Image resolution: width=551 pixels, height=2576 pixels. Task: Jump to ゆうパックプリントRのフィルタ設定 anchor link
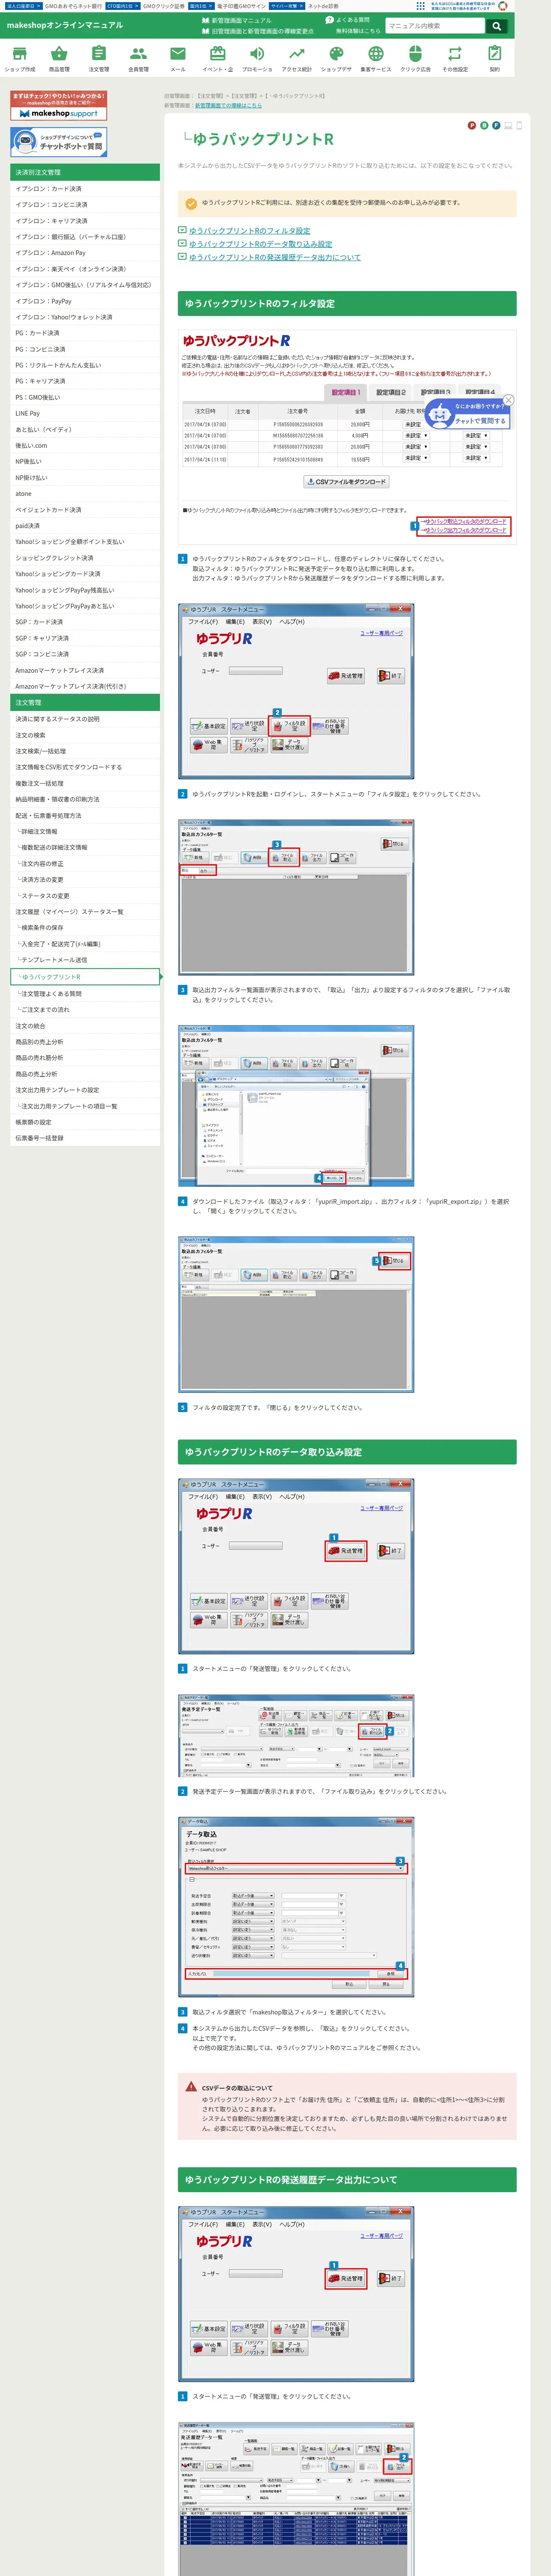click(250, 230)
